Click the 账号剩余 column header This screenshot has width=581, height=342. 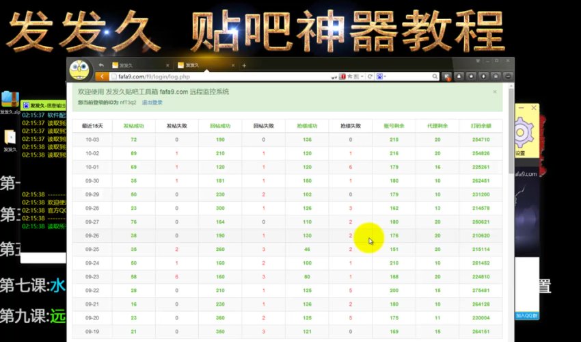coord(394,126)
